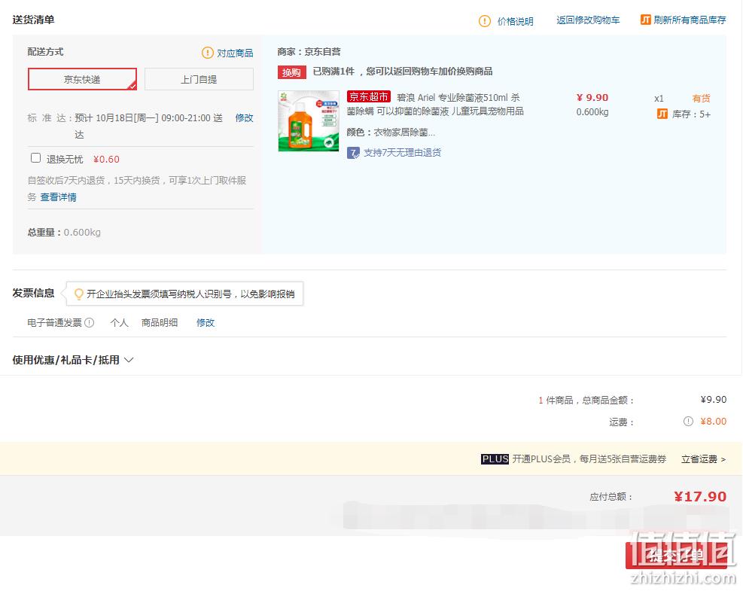Open 查看详情 for return service
The image size is (743, 591).
58,197
